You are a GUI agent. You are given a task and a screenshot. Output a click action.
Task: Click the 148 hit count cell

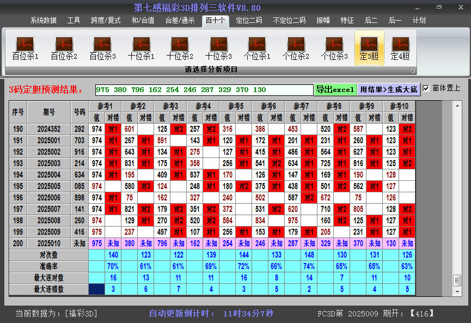click(x=309, y=255)
